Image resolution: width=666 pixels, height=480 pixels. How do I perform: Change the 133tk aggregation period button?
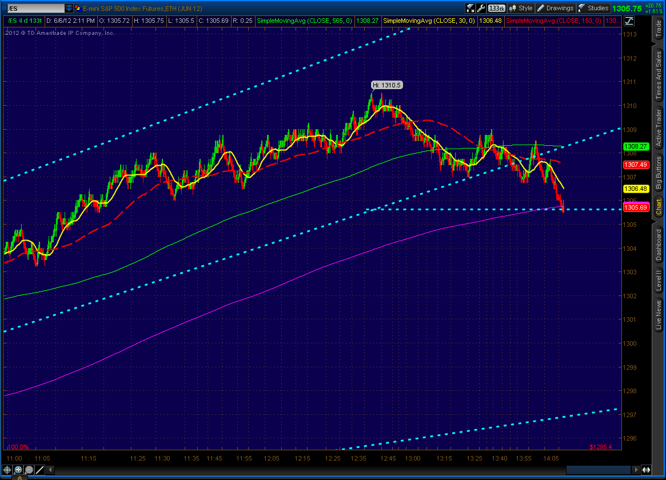[497, 8]
